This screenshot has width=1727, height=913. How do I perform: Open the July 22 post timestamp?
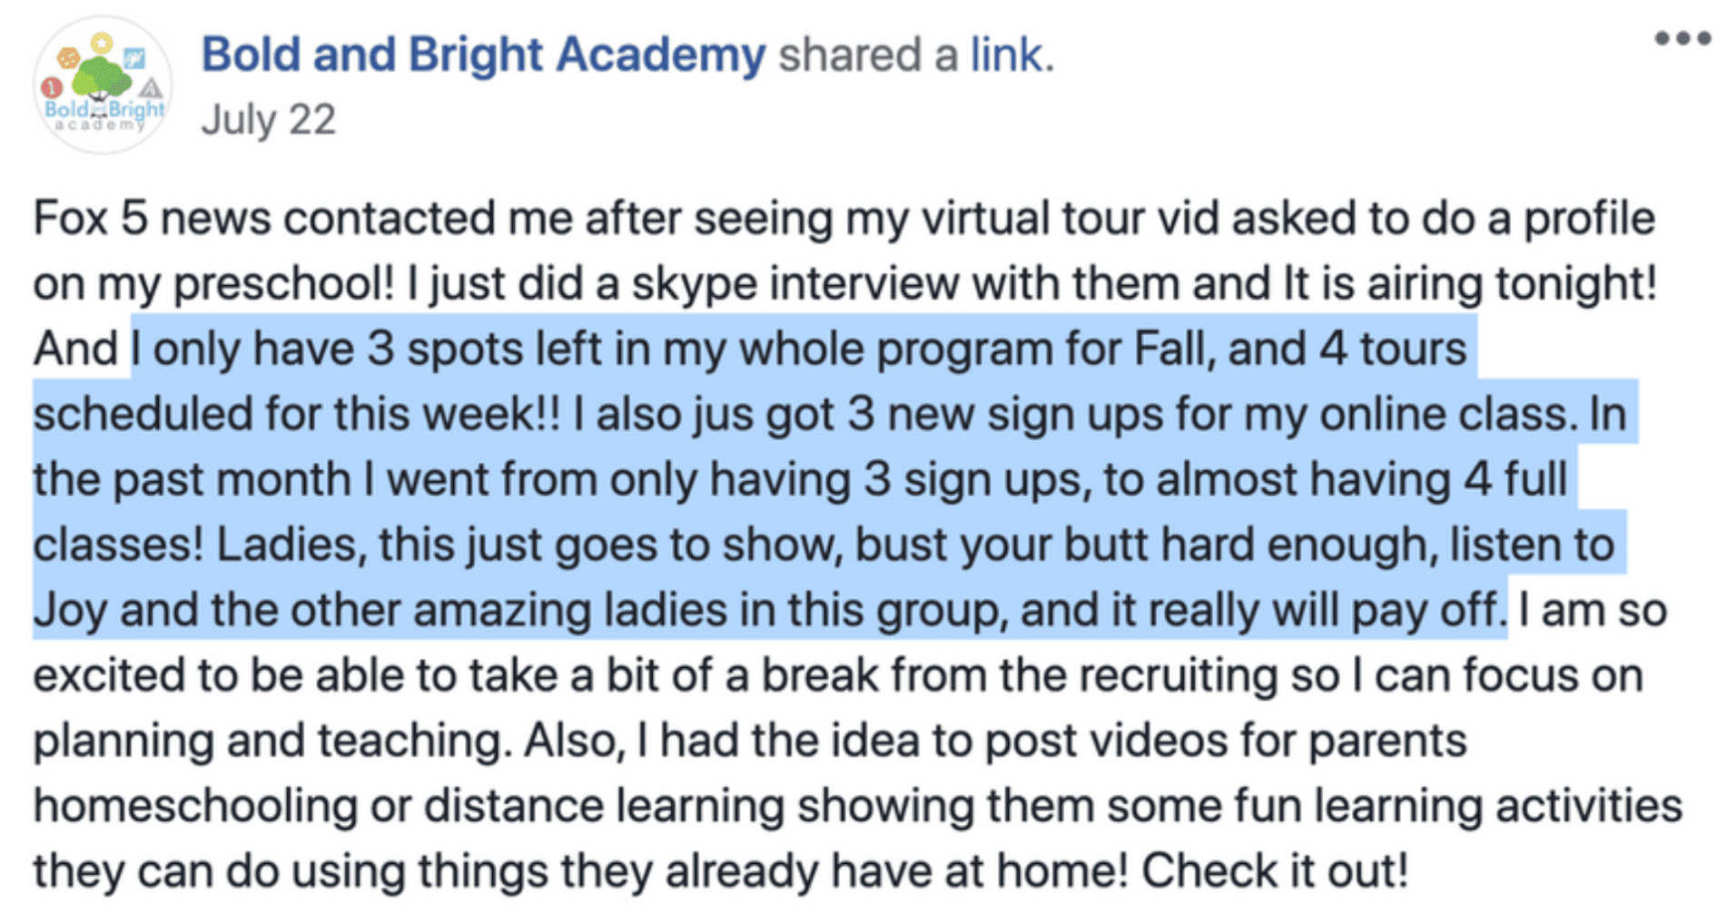tap(268, 120)
